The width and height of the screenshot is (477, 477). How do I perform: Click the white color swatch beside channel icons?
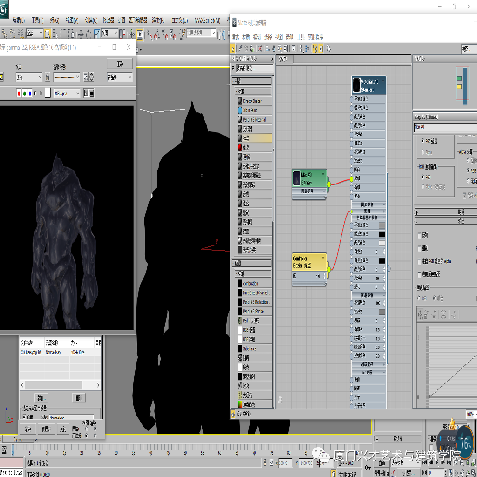[x=48, y=93]
